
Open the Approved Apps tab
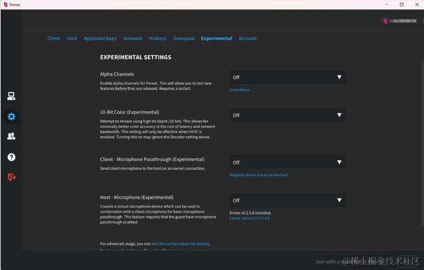pyautogui.click(x=100, y=38)
